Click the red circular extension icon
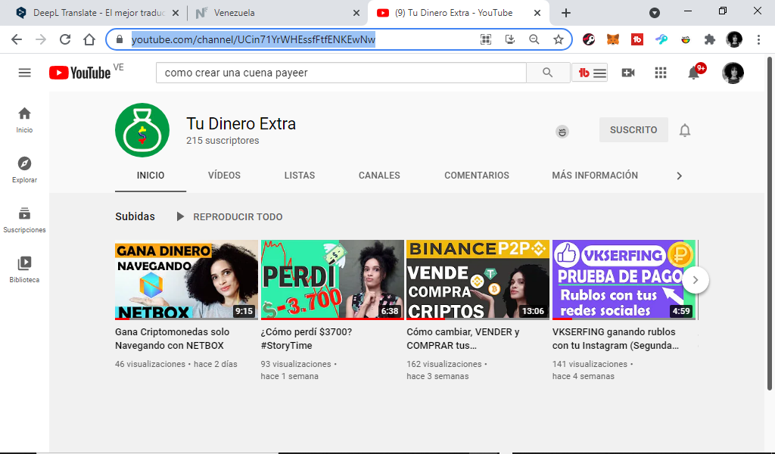The width and height of the screenshot is (775, 454). point(589,39)
